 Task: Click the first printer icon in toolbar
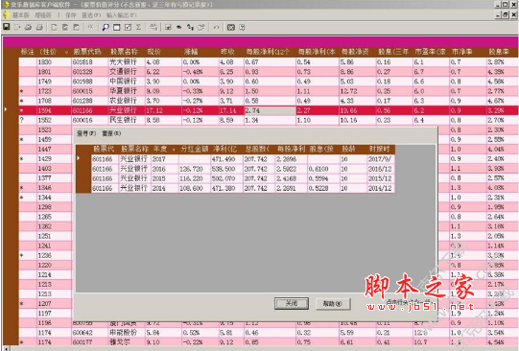[29, 28]
